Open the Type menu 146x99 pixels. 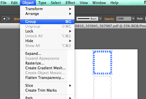tap(42, 3)
